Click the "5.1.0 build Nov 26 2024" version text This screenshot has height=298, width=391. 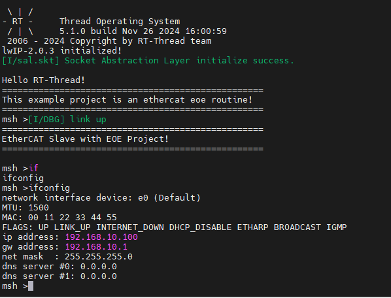tap(120, 31)
